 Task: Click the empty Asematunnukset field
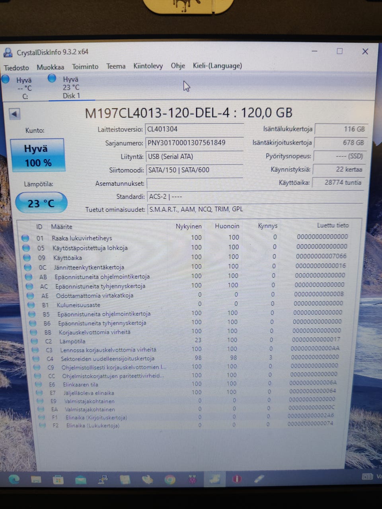click(195, 183)
